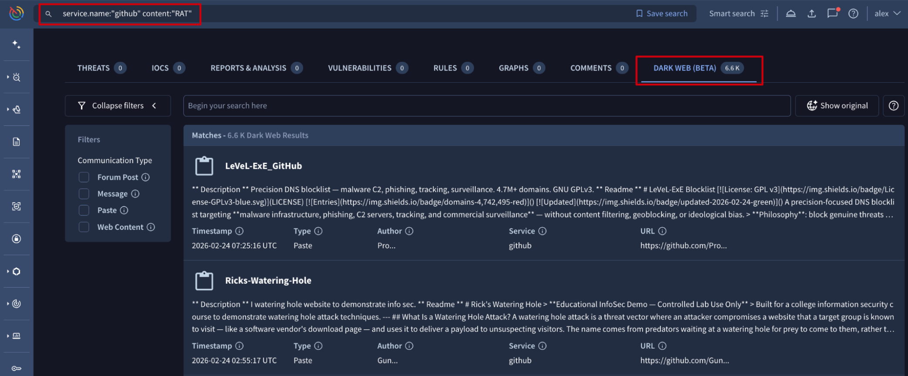Open the document icon in the sidebar
This screenshot has height=376, width=908.
[17, 142]
